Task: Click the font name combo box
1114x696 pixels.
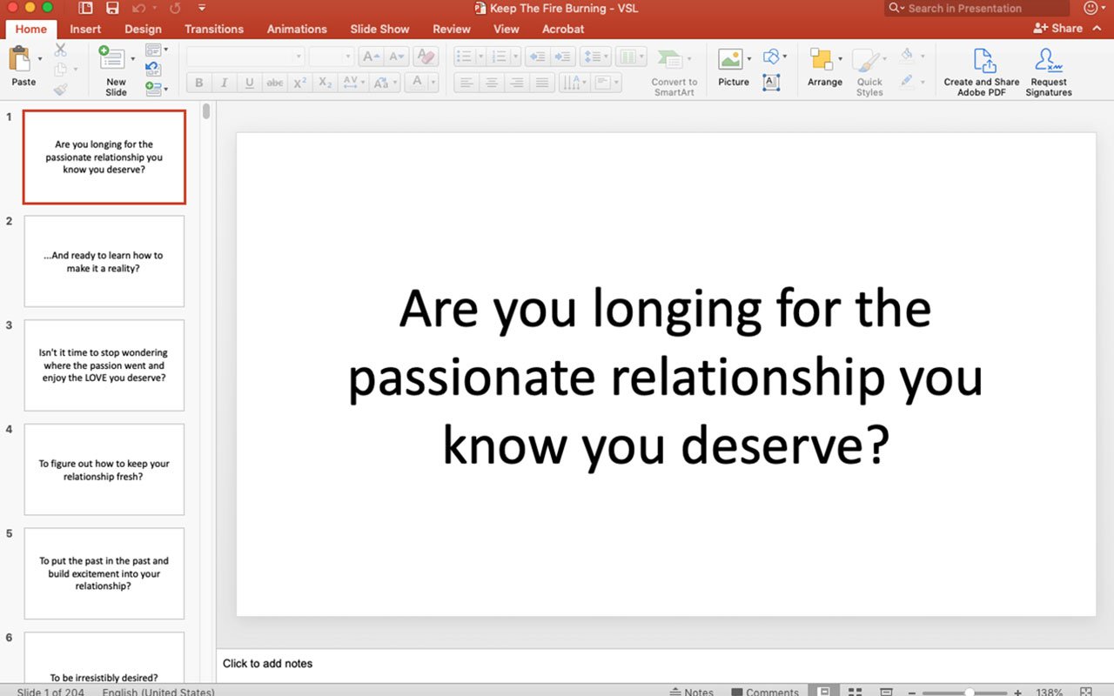Action: pos(245,57)
